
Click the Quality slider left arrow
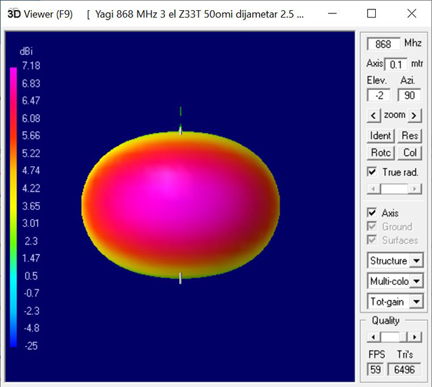coord(371,336)
